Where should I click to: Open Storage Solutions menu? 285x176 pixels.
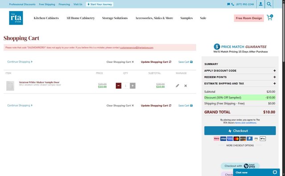pos(115,18)
